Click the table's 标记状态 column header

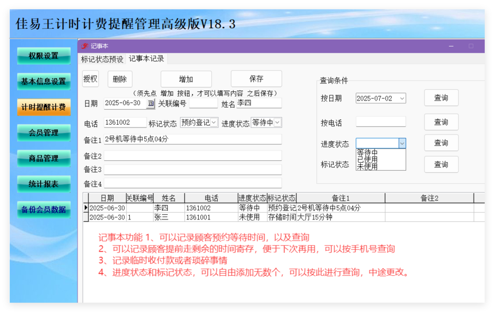[x=281, y=198]
